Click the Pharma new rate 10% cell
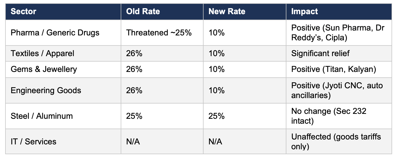Screen dimensions: 397x161 tap(217, 33)
